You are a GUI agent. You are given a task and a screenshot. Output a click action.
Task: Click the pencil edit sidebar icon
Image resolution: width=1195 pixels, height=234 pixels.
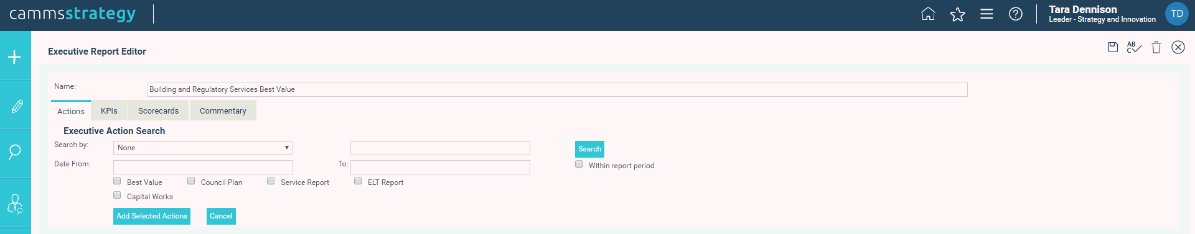point(17,106)
